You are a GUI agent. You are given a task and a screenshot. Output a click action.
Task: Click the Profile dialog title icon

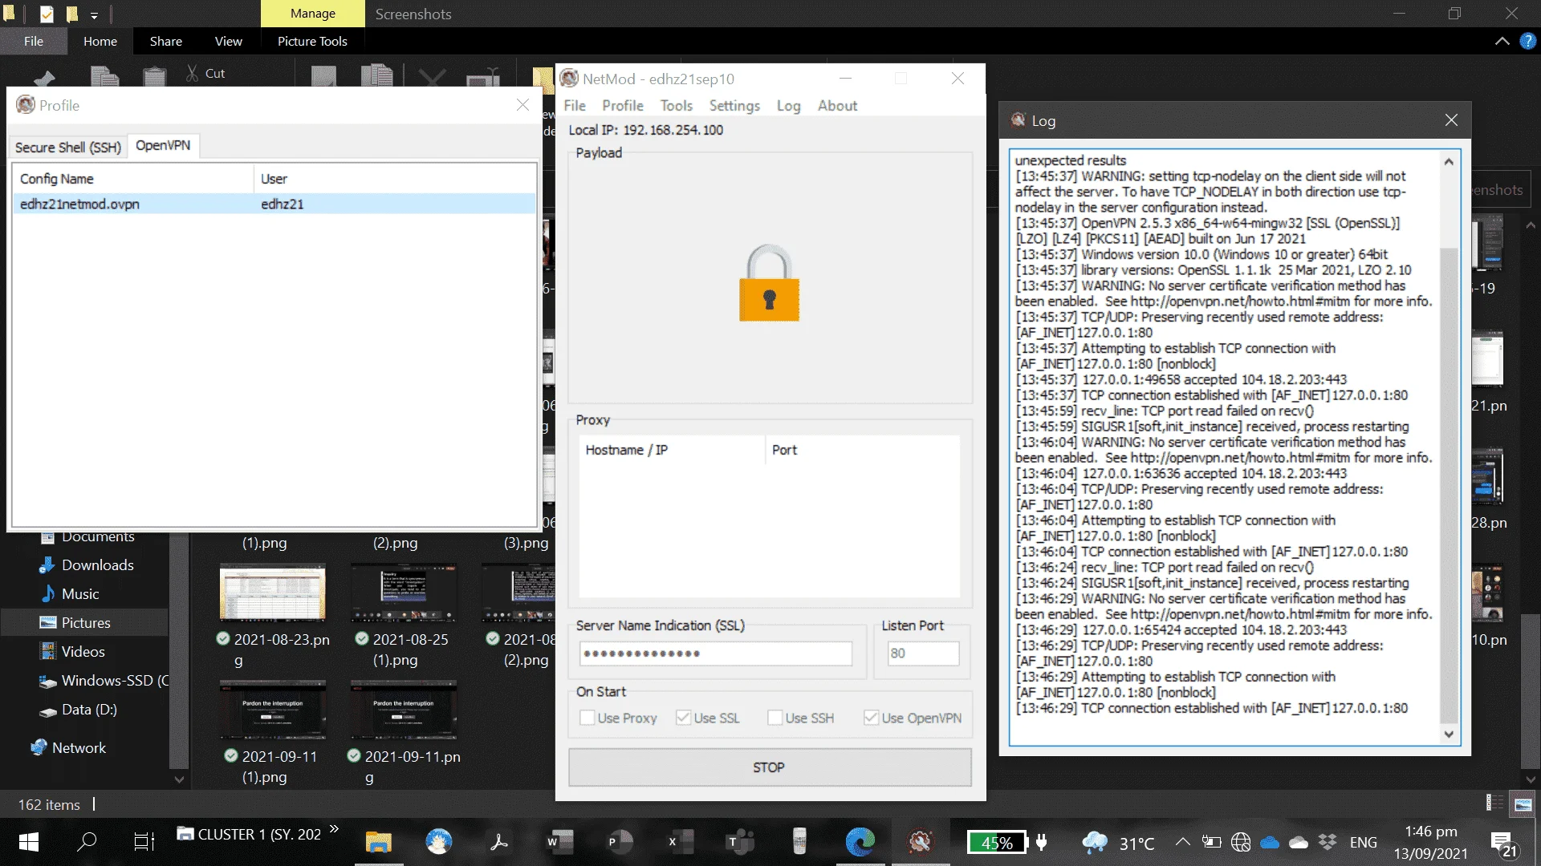[x=26, y=105]
